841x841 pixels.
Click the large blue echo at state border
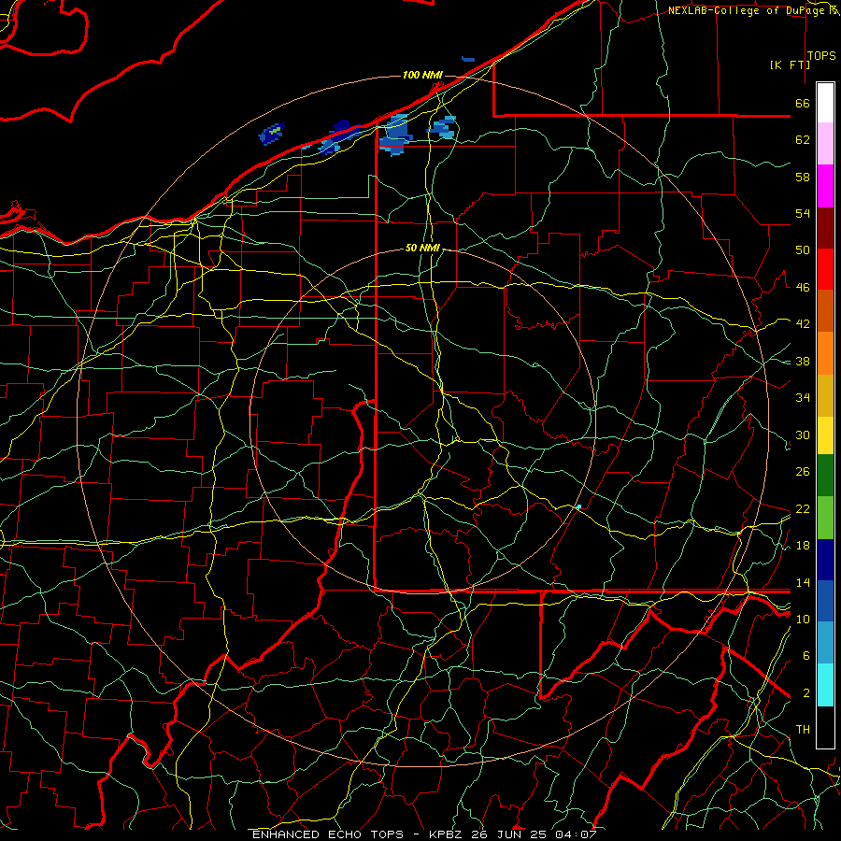click(x=394, y=134)
